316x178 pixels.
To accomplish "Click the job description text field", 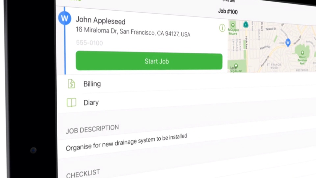I will pyautogui.click(x=127, y=142).
